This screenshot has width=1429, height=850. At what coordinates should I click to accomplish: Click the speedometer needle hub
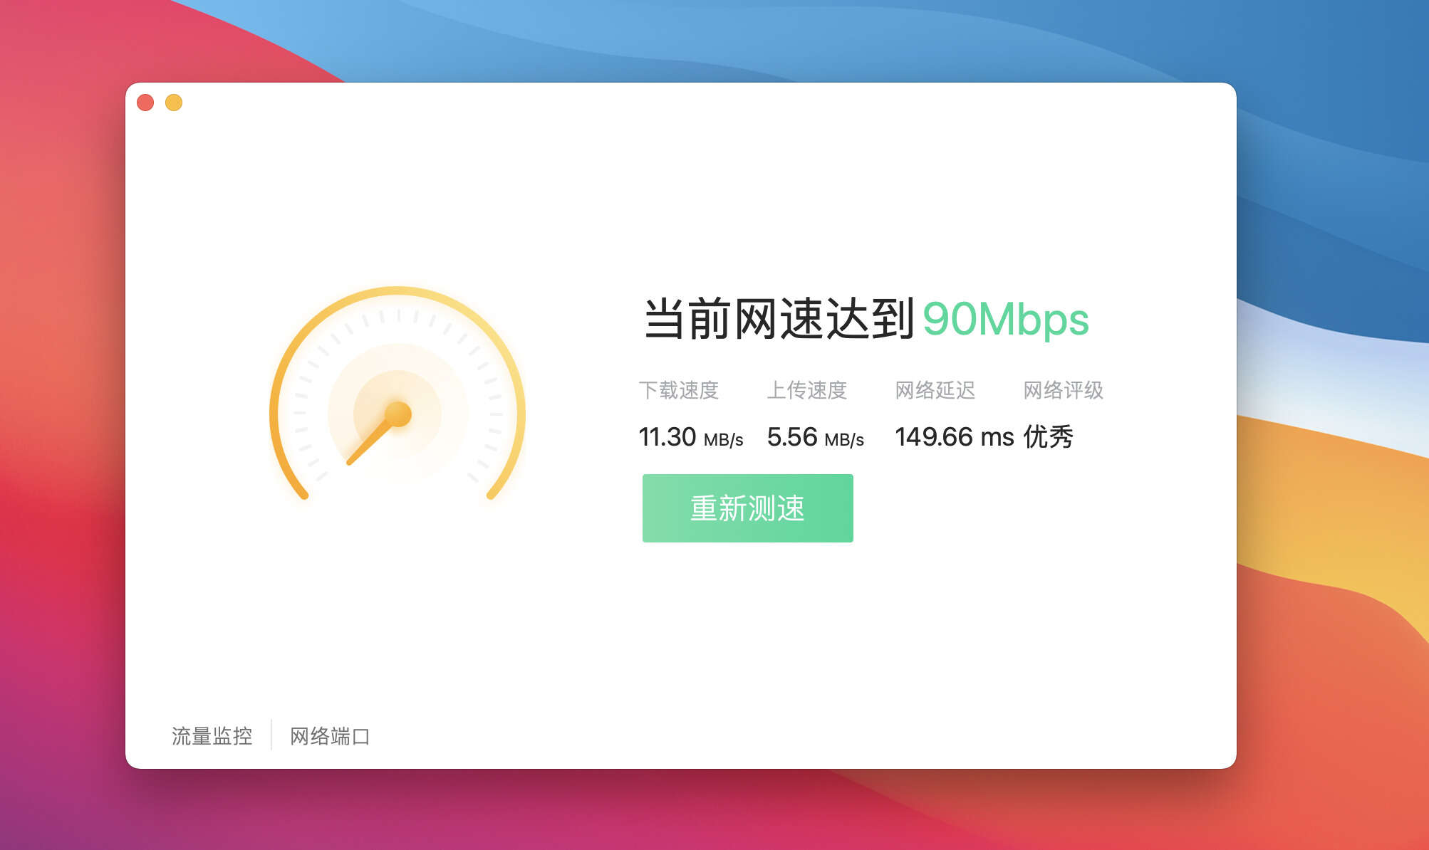(x=398, y=414)
